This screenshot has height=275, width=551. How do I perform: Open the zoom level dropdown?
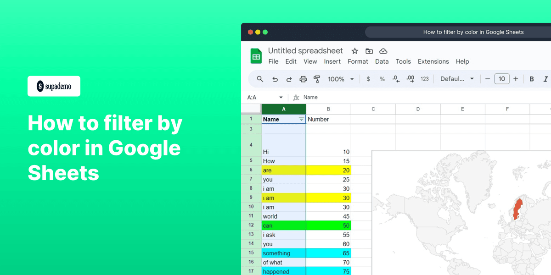340,78
